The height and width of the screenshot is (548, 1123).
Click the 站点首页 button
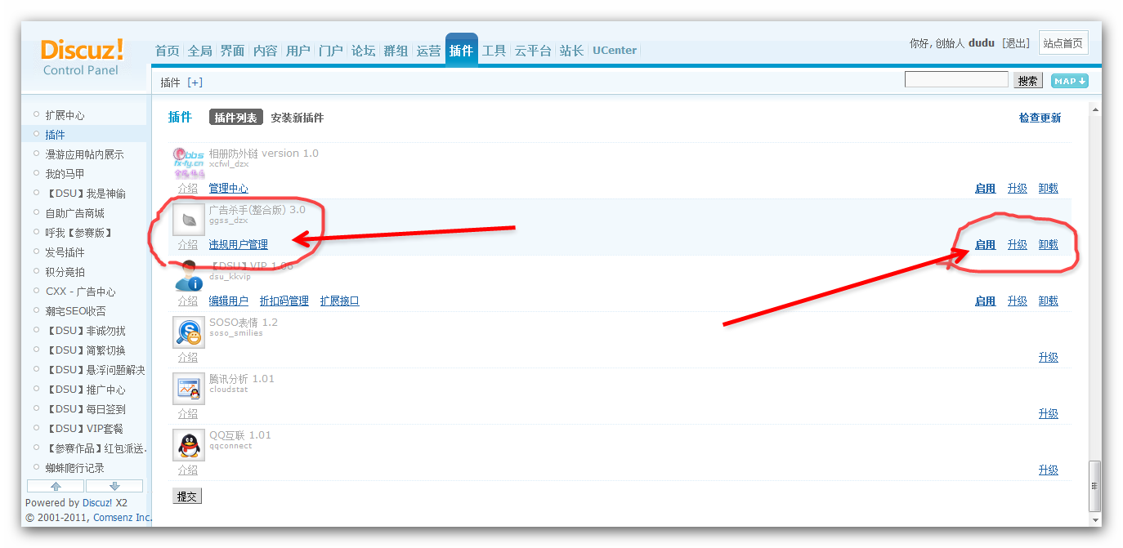click(x=1063, y=43)
